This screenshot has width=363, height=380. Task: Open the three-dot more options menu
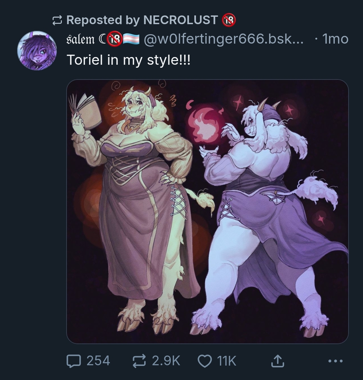(x=335, y=361)
